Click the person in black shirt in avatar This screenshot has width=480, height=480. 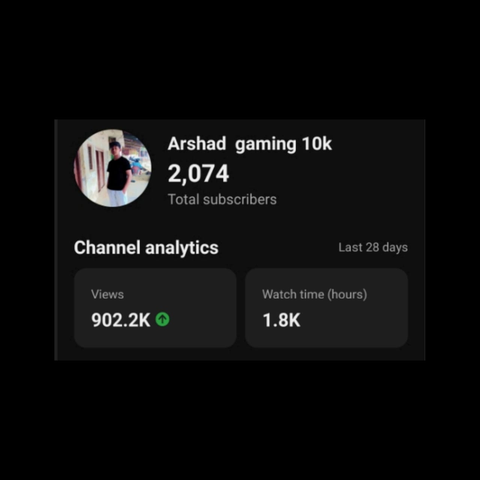(x=119, y=173)
